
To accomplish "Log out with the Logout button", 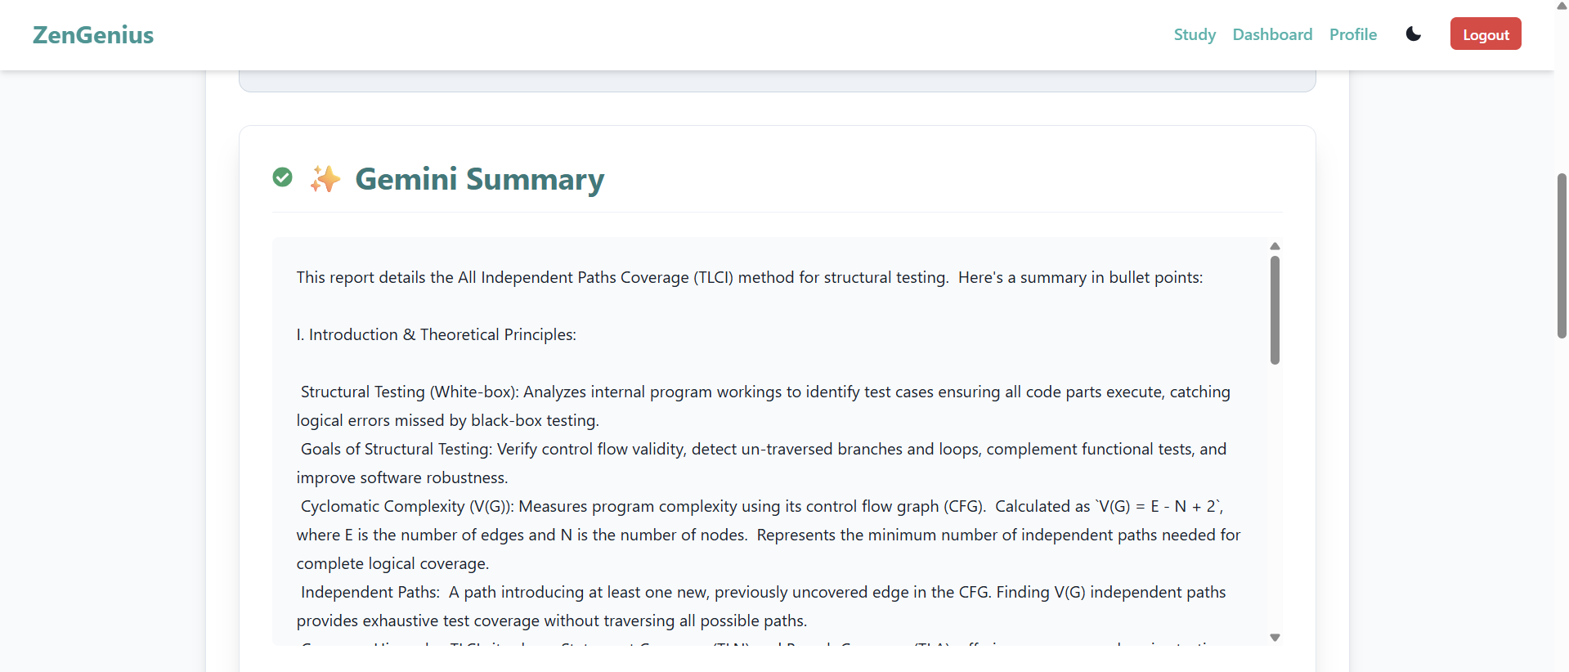I will pos(1486,34).
